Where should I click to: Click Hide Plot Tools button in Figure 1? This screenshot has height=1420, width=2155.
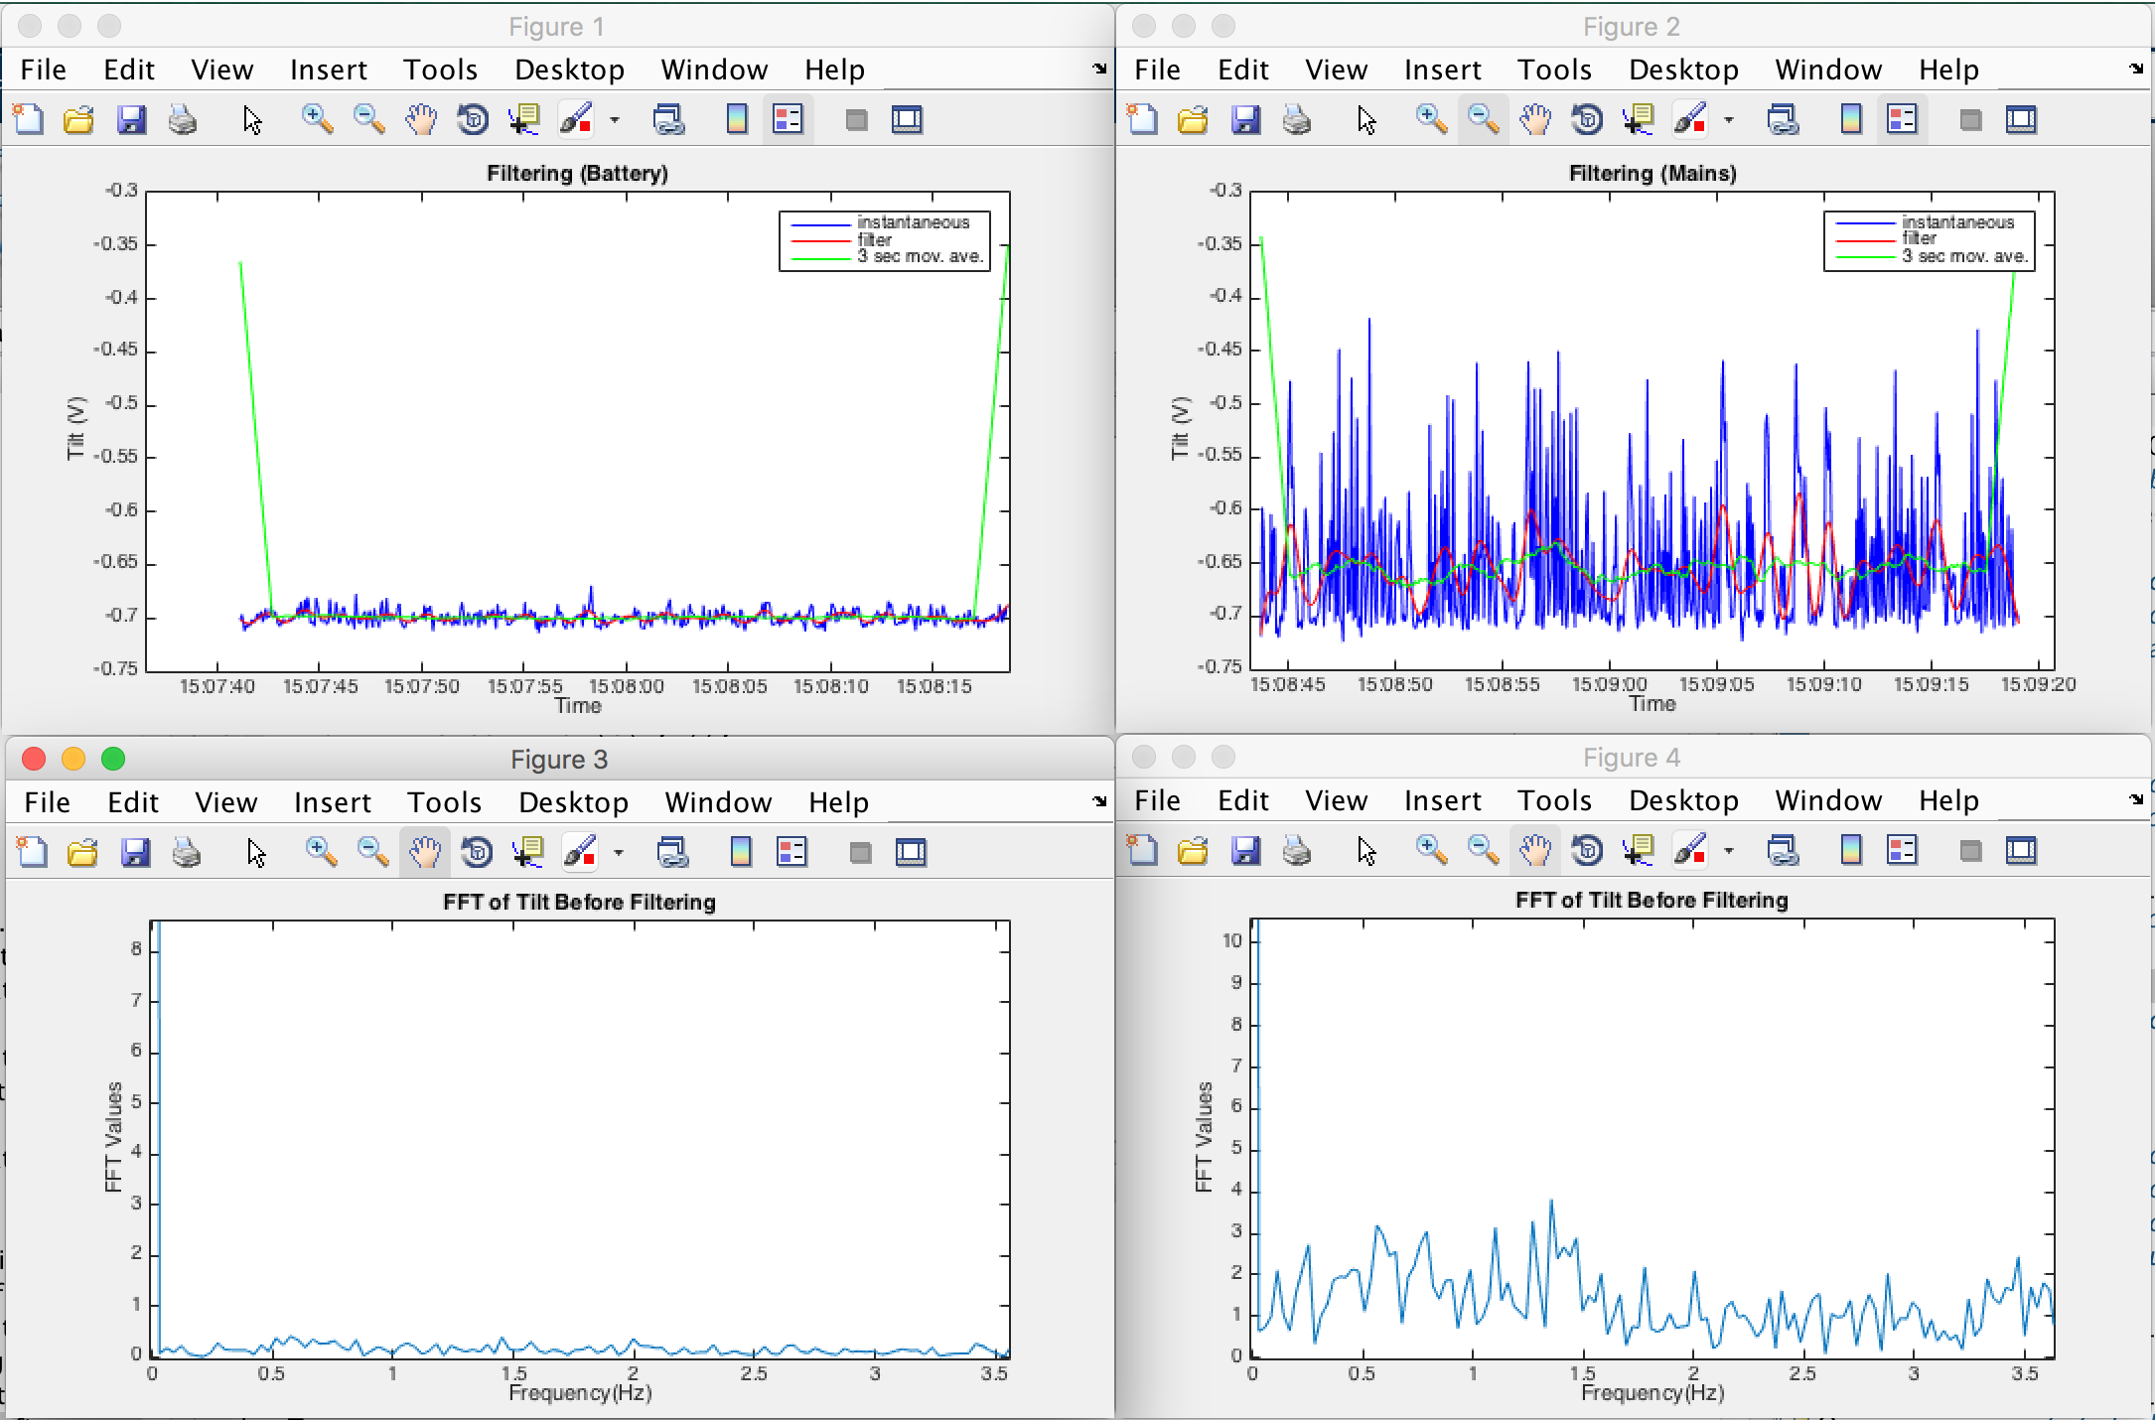[x=856, y=120]
